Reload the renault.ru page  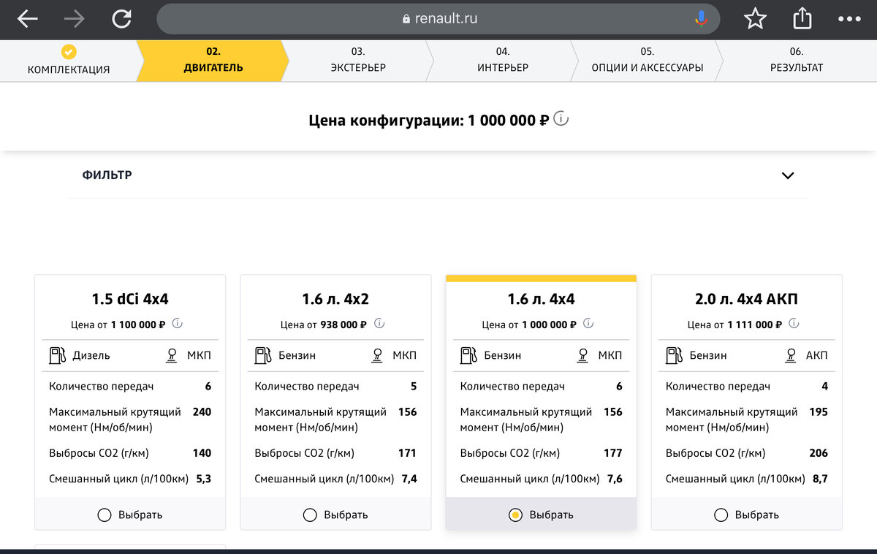click(121, 19)
